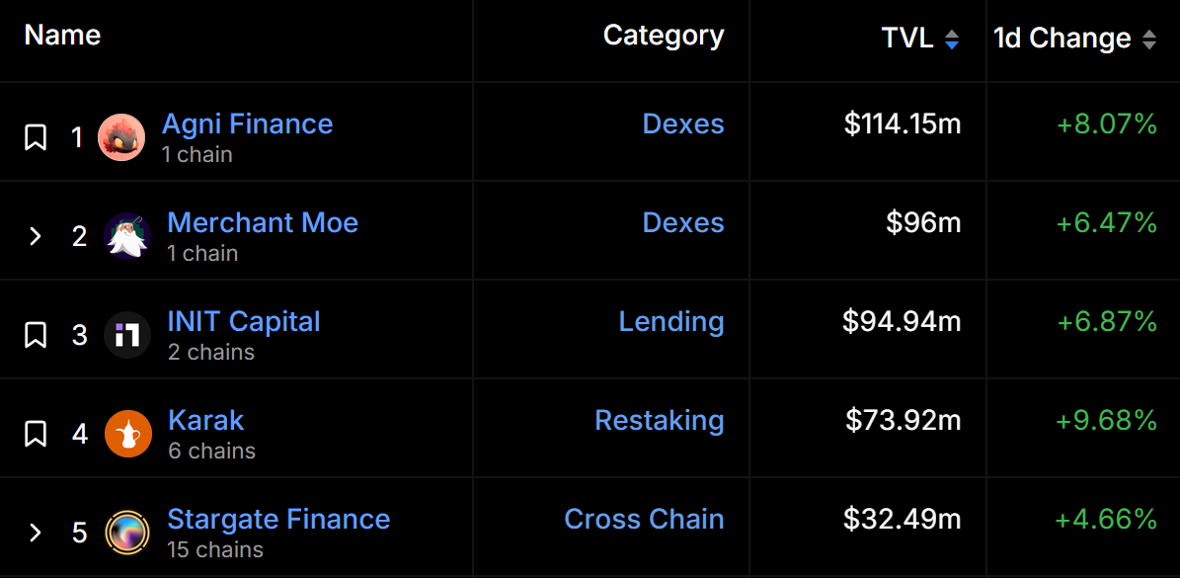This screenshot has height=578, width=1180.
Task: Open the Cross Chain category link
Action: (x=644, y=519)
